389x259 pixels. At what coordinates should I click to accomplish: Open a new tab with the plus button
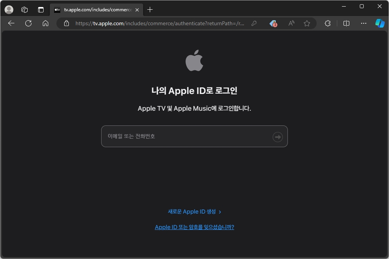[x=150, y=10]
